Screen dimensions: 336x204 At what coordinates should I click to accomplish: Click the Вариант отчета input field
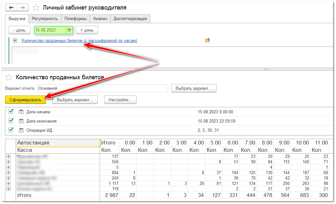tap(102, 88)
